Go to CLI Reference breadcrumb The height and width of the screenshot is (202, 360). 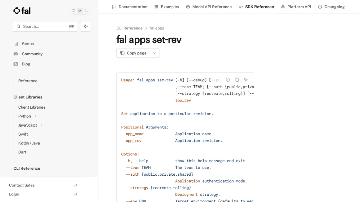pyautogui.click(x=129, y=28)
